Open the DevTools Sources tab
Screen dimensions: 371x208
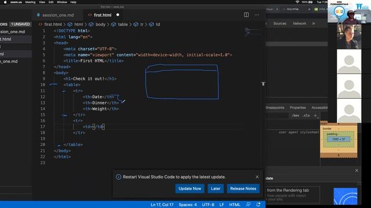tap(279, 23)
